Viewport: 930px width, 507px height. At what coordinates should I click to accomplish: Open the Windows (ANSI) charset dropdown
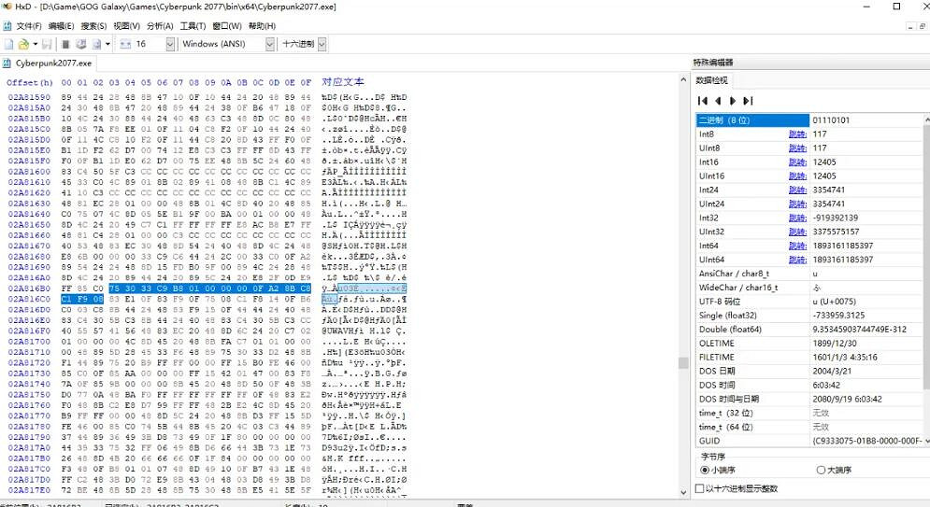(x=270, y=45)
